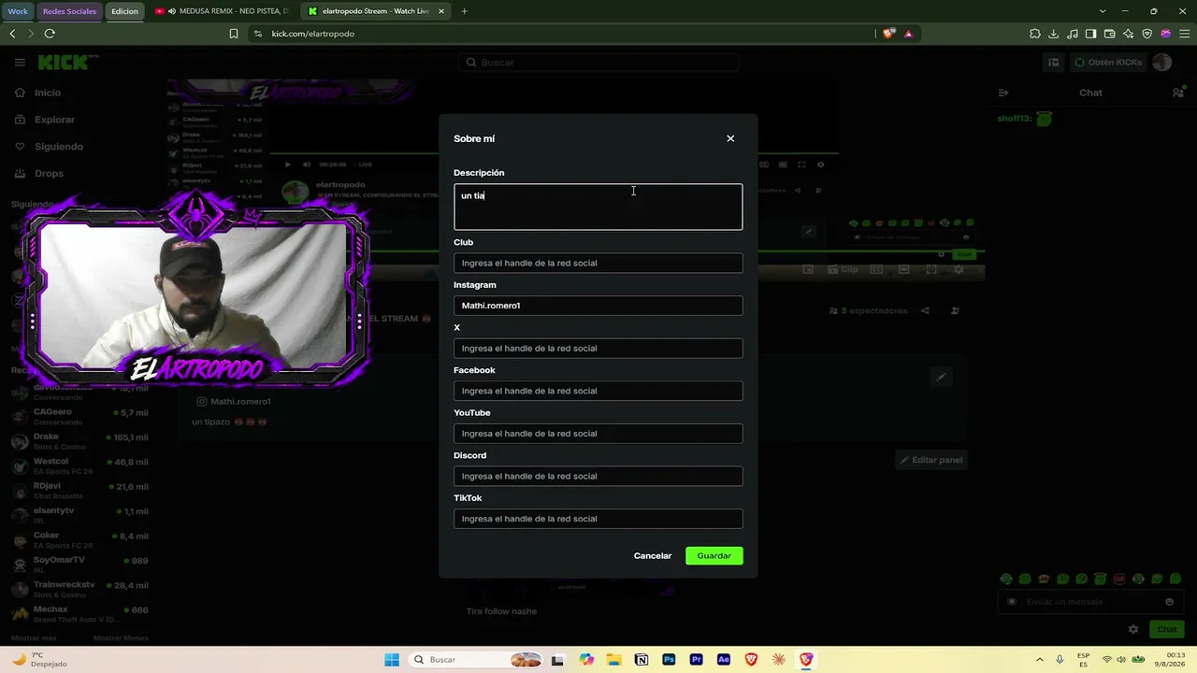Open browser profile avatar

tap(1165, 34)
